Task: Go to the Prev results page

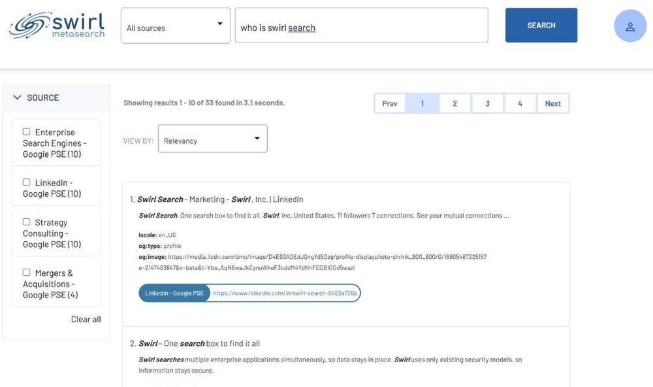Action: click(389, 103)
